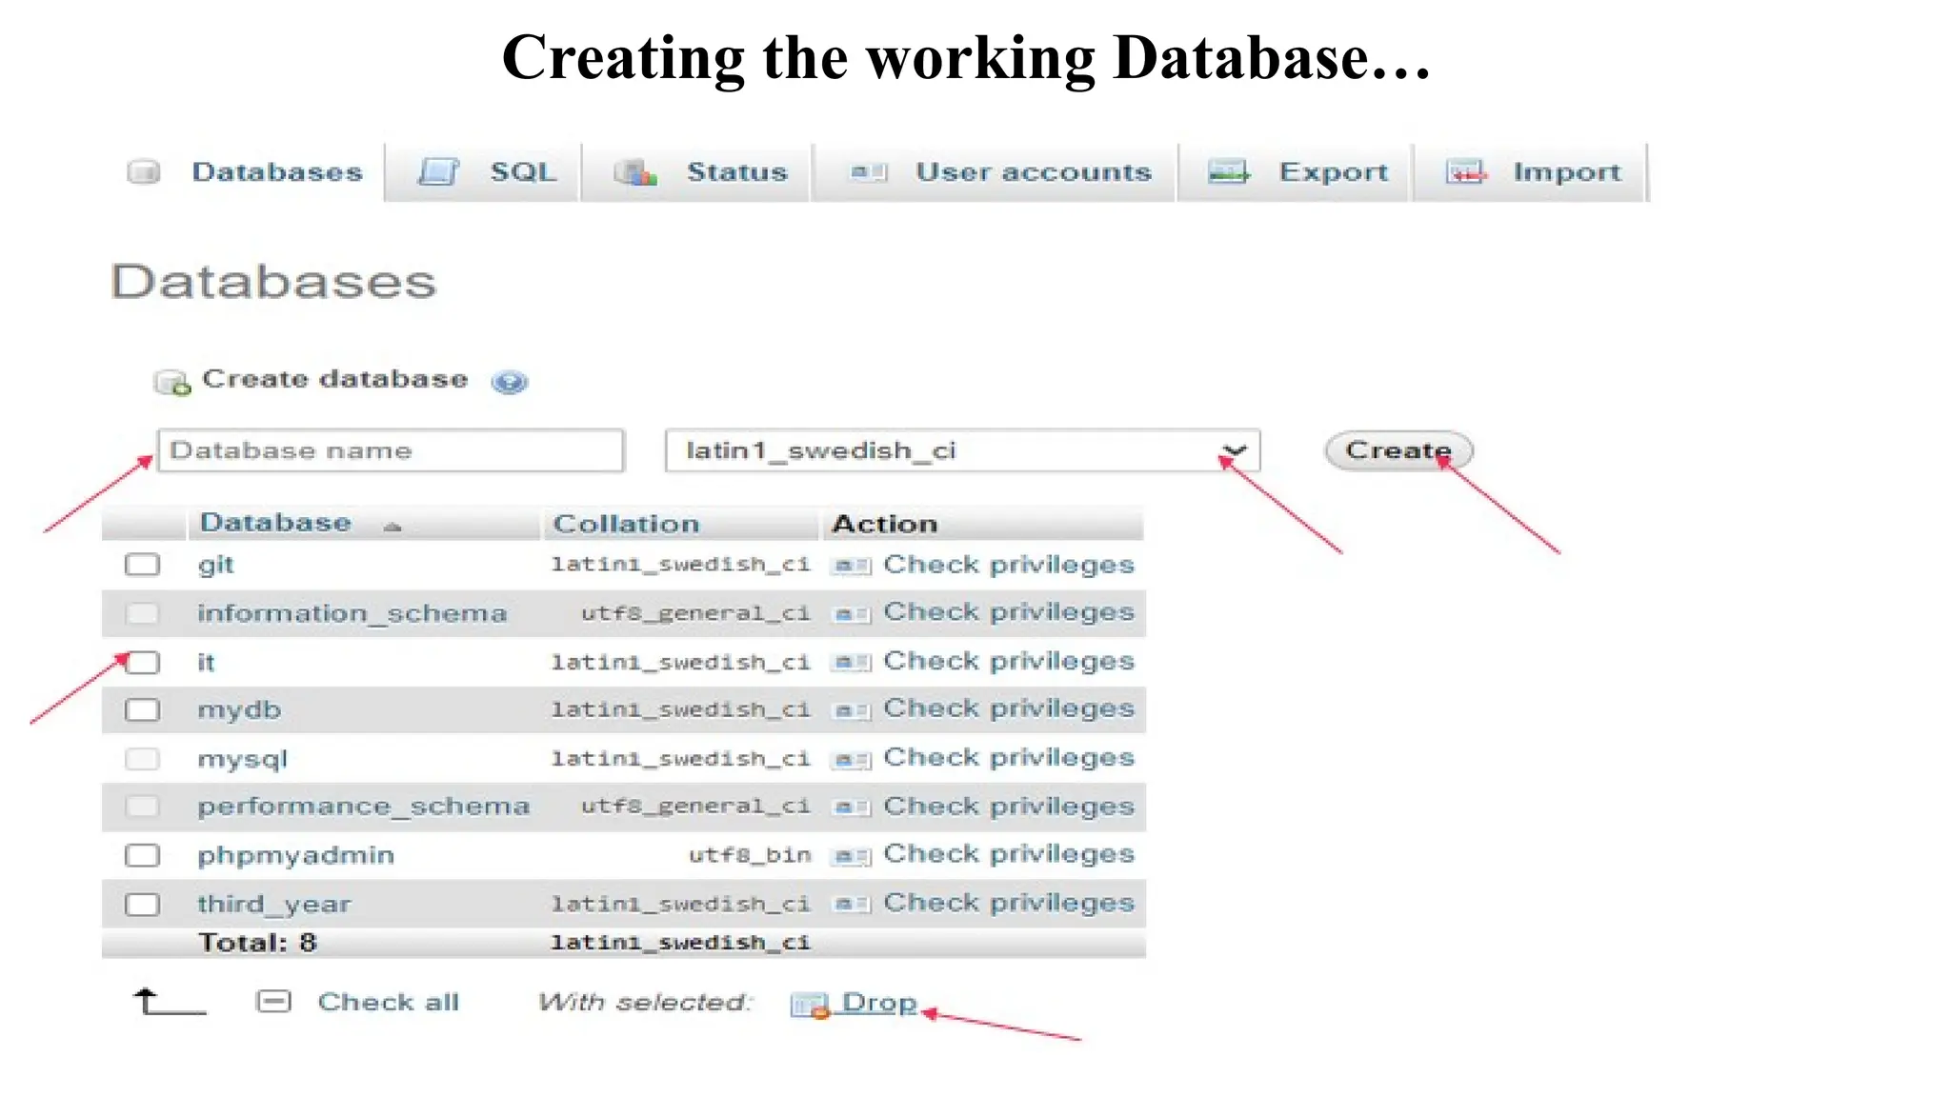Click privileges icon in performance_schema row
Image resolution: width=1951 pixels, height=1097 pixels.
[851, 808]
